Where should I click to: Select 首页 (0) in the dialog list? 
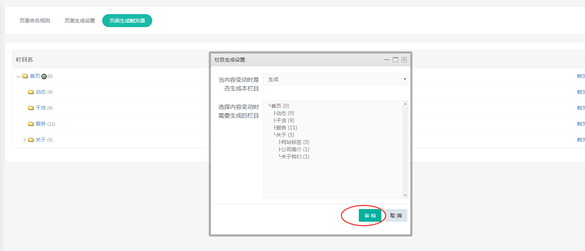pos(279,106)
